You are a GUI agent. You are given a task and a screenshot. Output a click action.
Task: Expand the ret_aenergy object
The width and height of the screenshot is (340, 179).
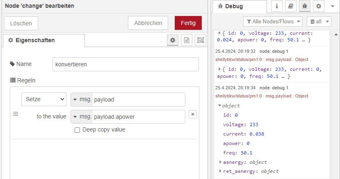pyautogui.click(x=220, y=171)
